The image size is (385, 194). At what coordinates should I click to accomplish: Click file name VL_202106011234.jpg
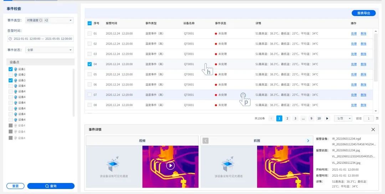click(346, 163)
